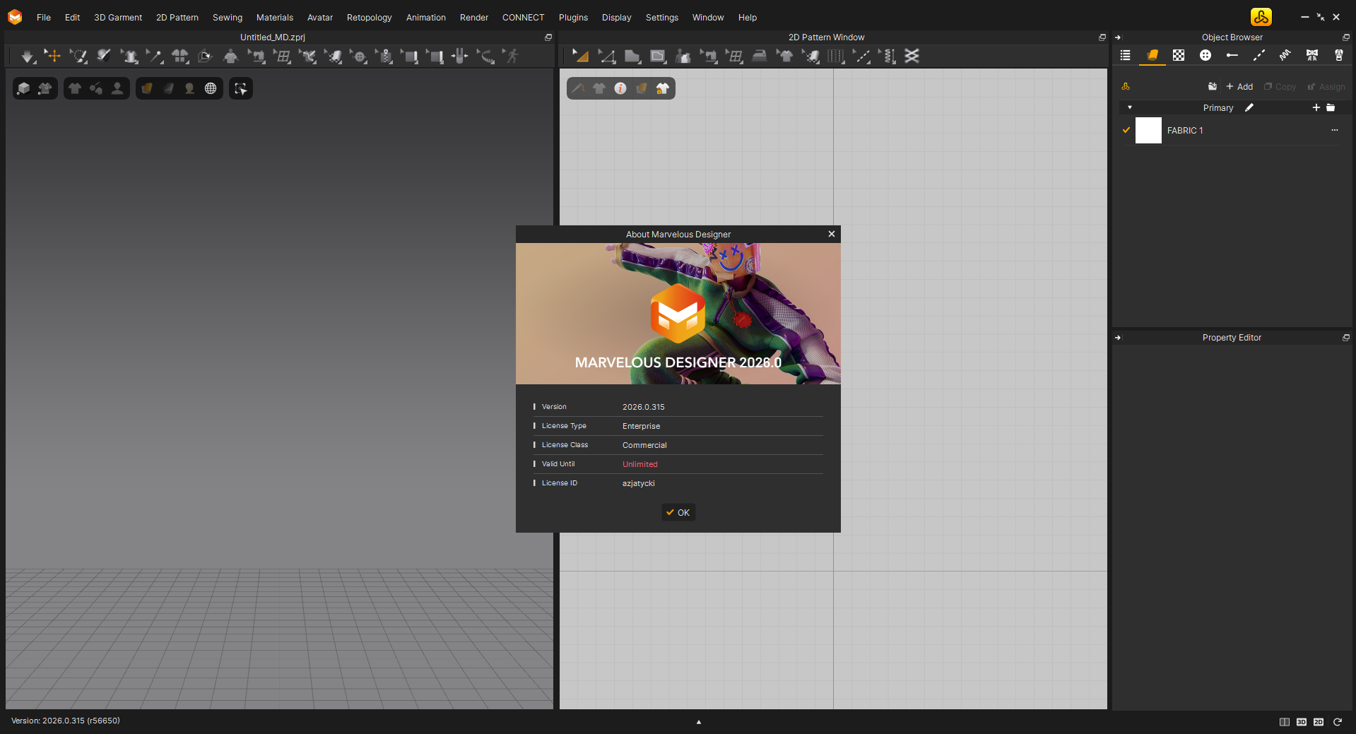Open the Graphic checkerboard tab in Object Browser
The image size is (1356, 734).
pos(1179,55)
